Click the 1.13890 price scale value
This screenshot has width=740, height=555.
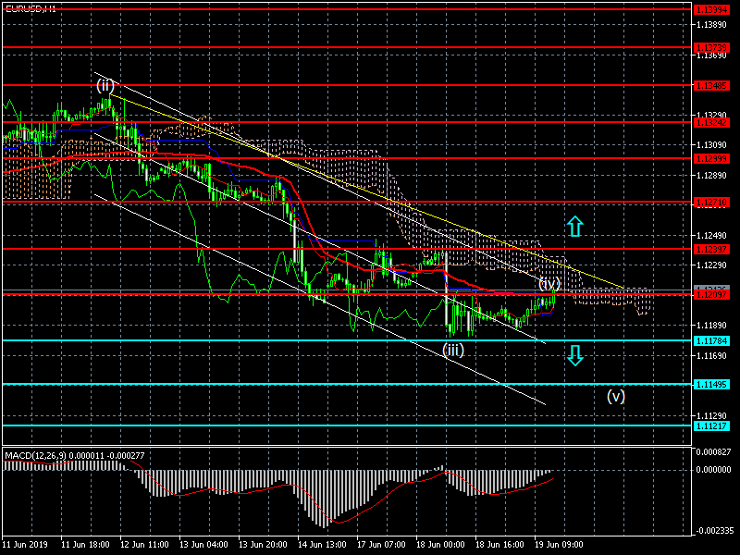click(x=711, y=25)
